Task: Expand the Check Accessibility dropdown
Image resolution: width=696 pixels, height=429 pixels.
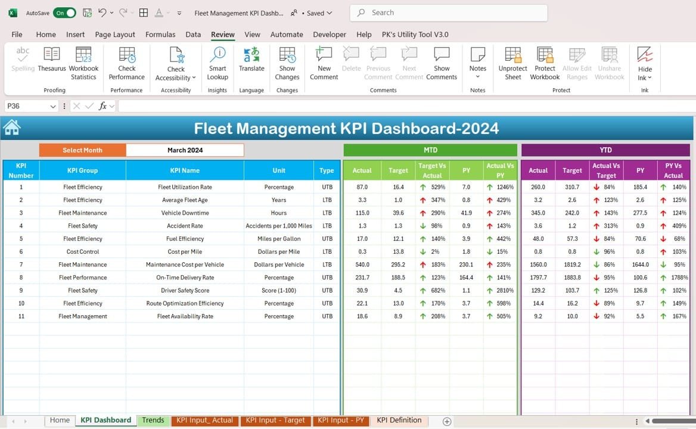Action: (x=194, y=78)
